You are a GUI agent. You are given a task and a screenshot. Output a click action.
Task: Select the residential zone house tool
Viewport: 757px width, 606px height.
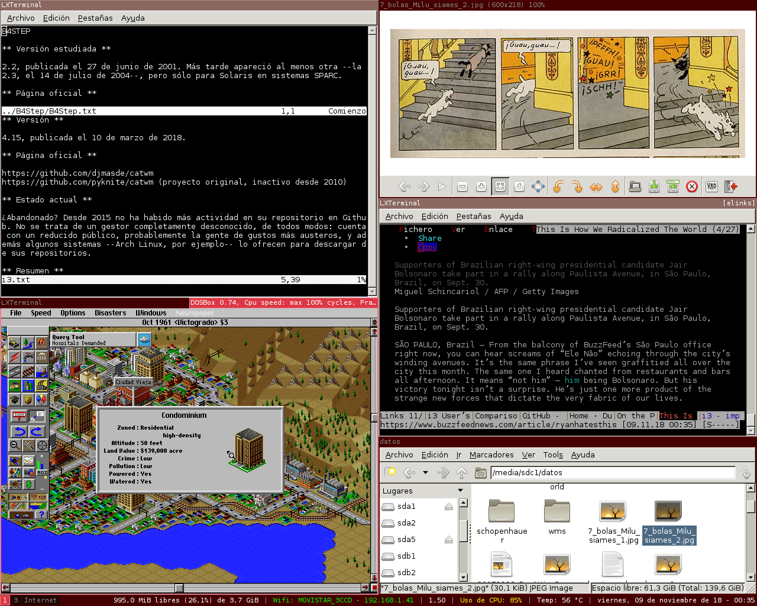tap(14, 386)
